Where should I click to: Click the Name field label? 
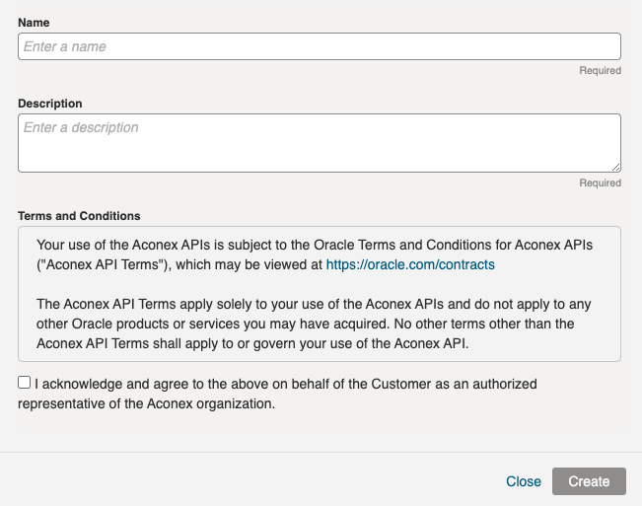(x=34, y=23)
